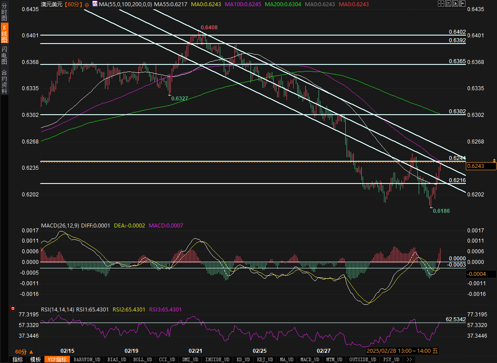
Task: Click the orange price alert marker at 0.6244
Action: pyautogui.click(x=493, y=160)
